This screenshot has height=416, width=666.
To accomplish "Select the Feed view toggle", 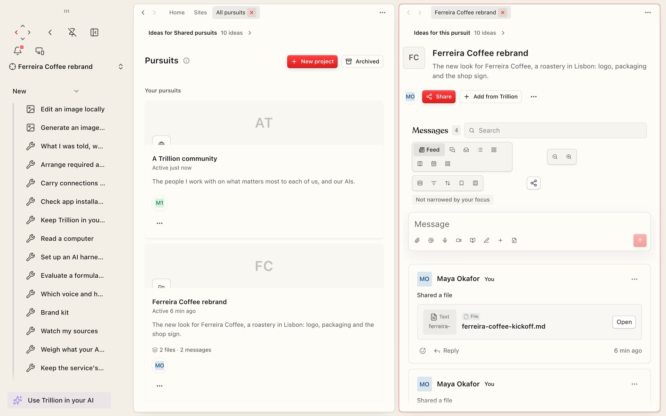I will click(x=429, y=150).
